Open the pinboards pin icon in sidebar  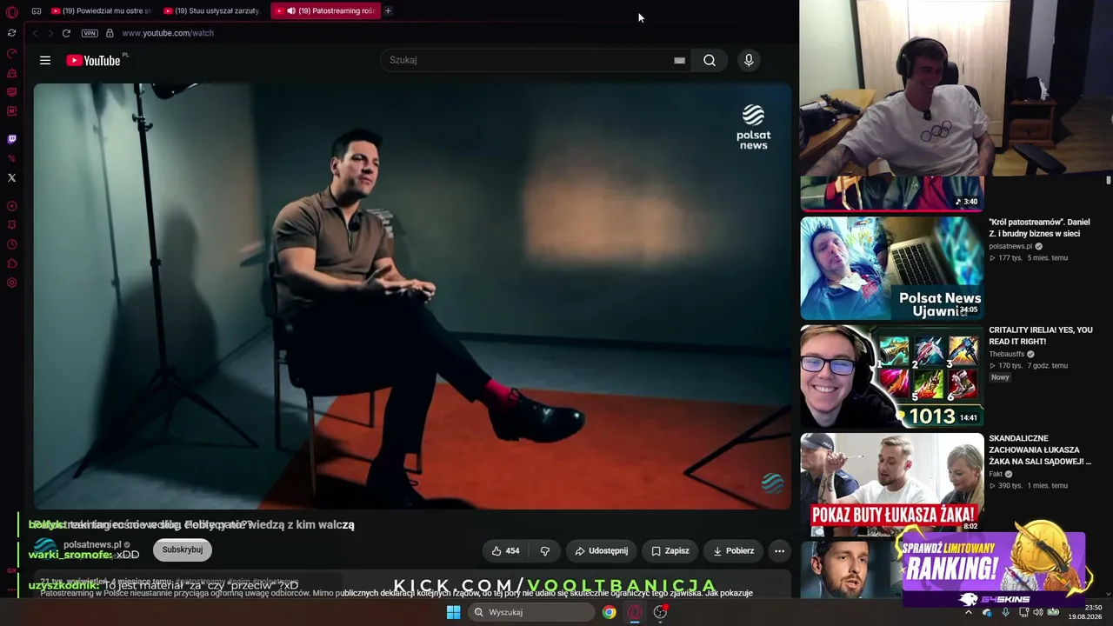[x=11, y=225]
